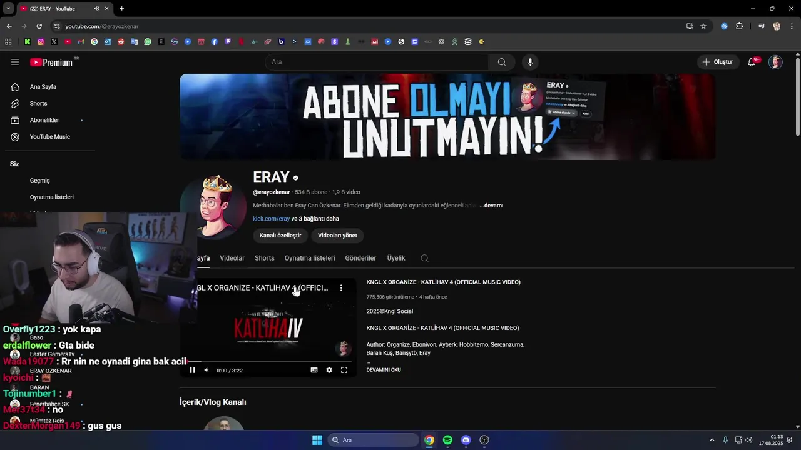Open the YouTube hamburger guide menu

click(15, 62)
